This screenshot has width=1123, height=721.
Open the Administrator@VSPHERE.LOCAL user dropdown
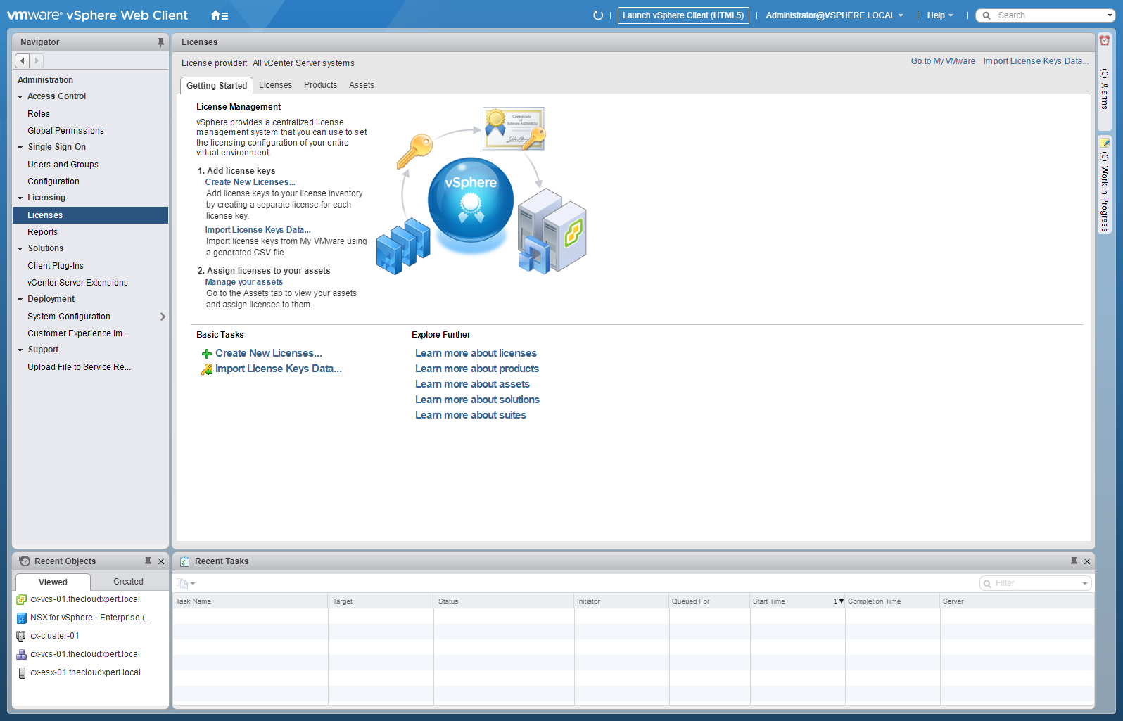[x=834, y=15]
